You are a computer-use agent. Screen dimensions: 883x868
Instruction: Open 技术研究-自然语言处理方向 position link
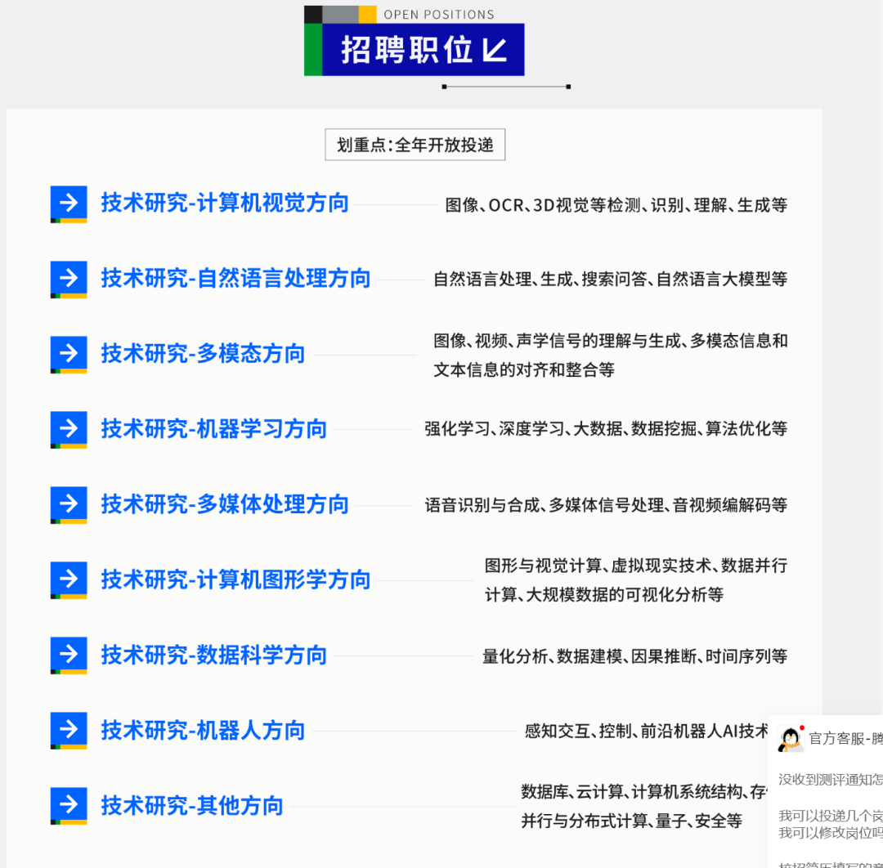(x=235, y=279)
